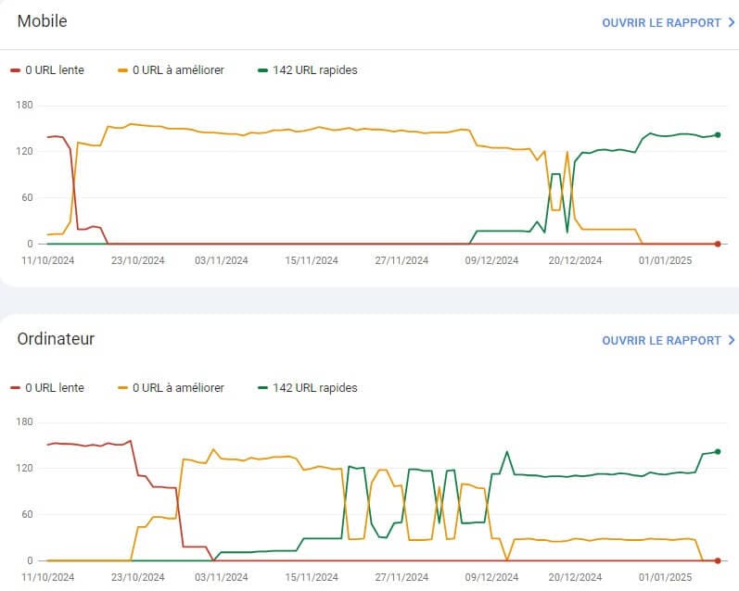The width and height of the screenshot is (739, 591).
Task: Click the Ordinateur section title
Action: point(56,339)
